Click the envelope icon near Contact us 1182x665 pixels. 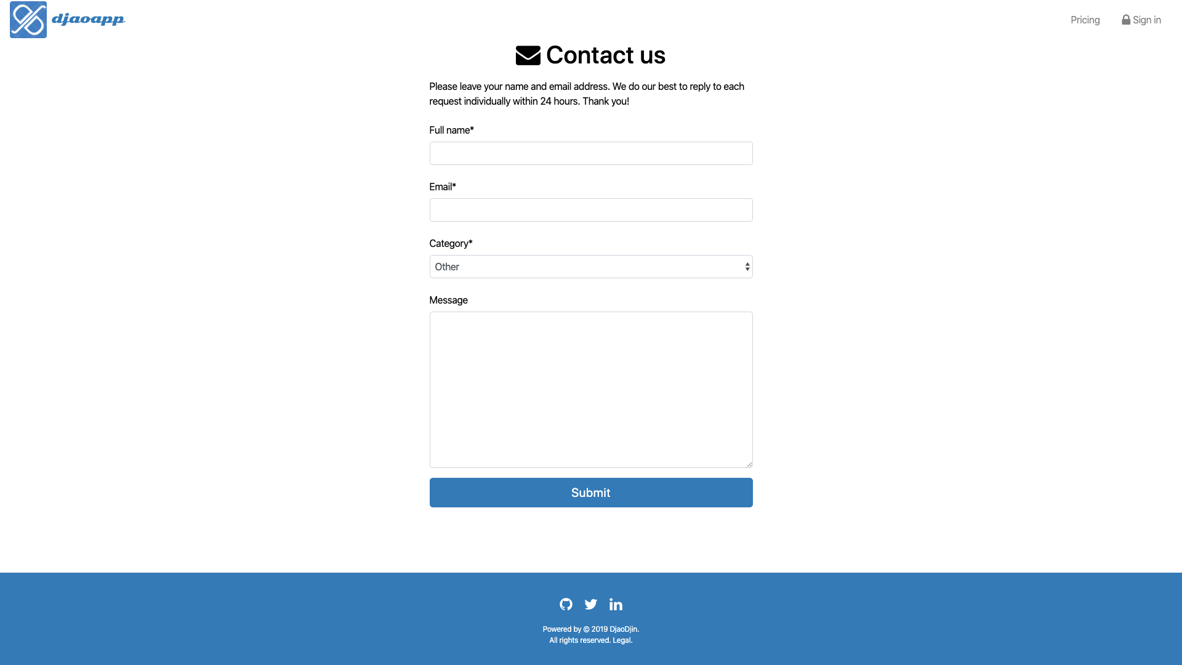click(x=528, y=55)
